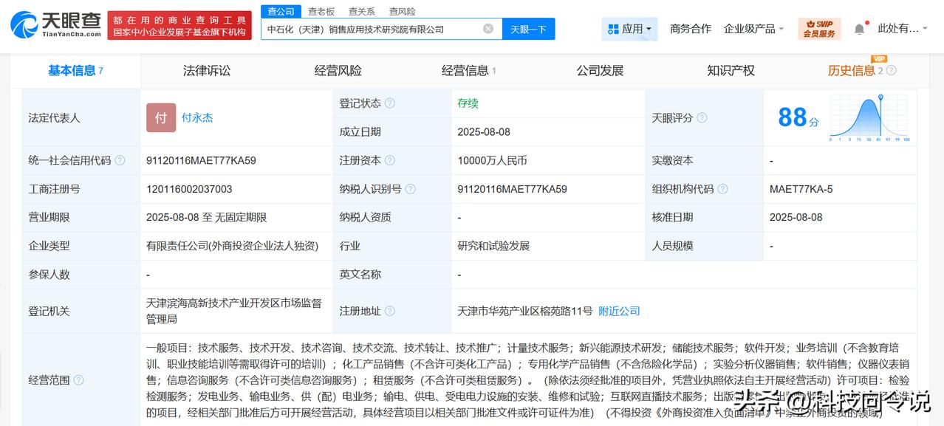944x426 pixels.
Task: Select the 法律诉讼 tab
Action: click(x=207, y=71)
